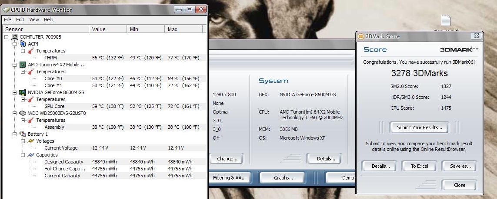
Task: Click the Voltages lightning icon
Action: coord(31,141)
